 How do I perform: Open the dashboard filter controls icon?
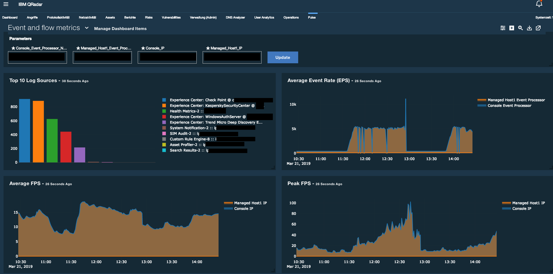click(503, 28)
